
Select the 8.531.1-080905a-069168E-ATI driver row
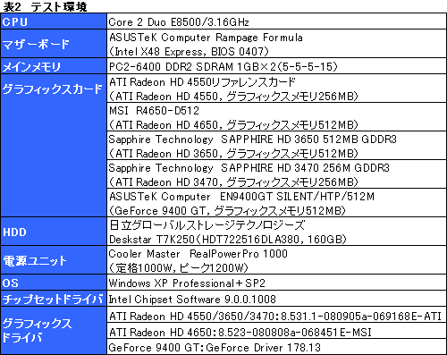click(x=276, y=316)
